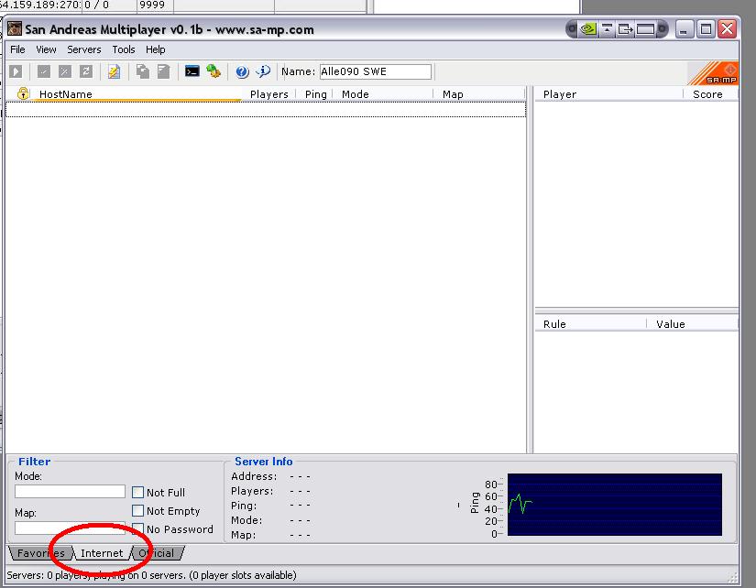Screen dimensions: 756x588
Task: Click the Copy Server Info icon
Action: tap(142, 71)
